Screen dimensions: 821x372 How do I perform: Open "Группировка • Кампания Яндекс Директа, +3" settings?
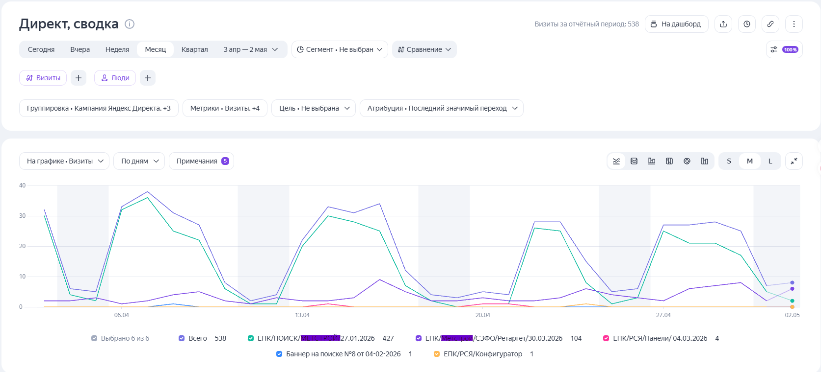99,108
